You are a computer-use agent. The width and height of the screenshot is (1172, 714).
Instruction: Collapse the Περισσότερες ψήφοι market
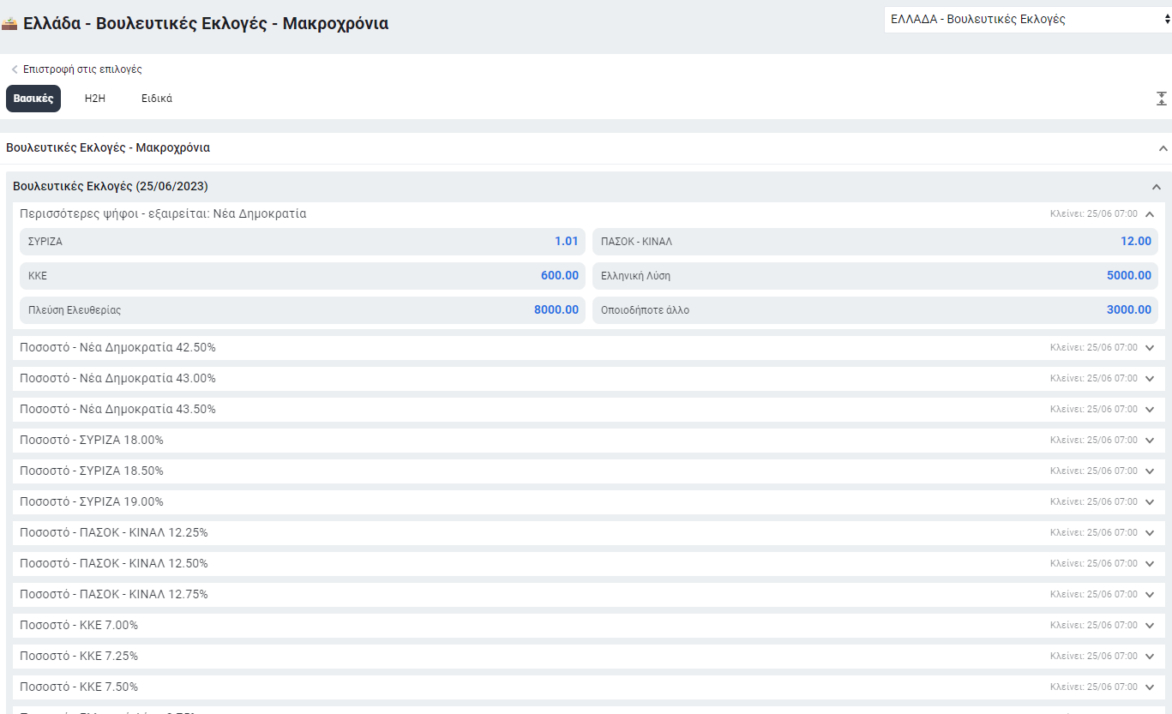(x=1150, y=214)
